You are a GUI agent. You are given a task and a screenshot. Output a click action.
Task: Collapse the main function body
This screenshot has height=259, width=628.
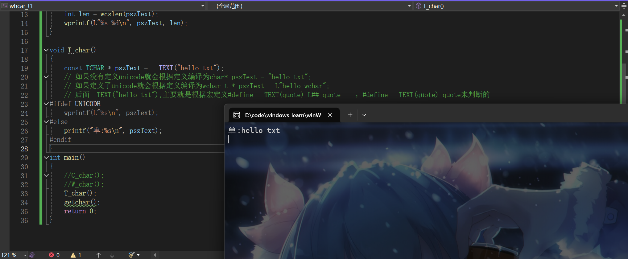point(46,157)
